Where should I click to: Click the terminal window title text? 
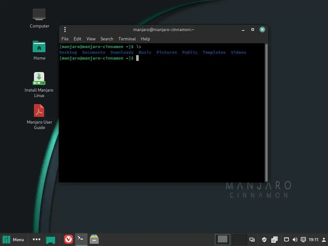click(164, 30)
